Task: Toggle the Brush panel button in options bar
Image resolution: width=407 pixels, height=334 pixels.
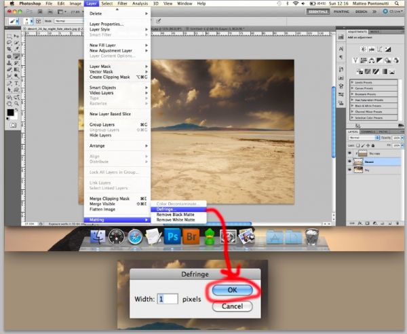Action: (39, 21)
